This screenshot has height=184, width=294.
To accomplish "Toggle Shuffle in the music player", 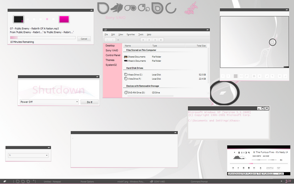I will point(270,168).
